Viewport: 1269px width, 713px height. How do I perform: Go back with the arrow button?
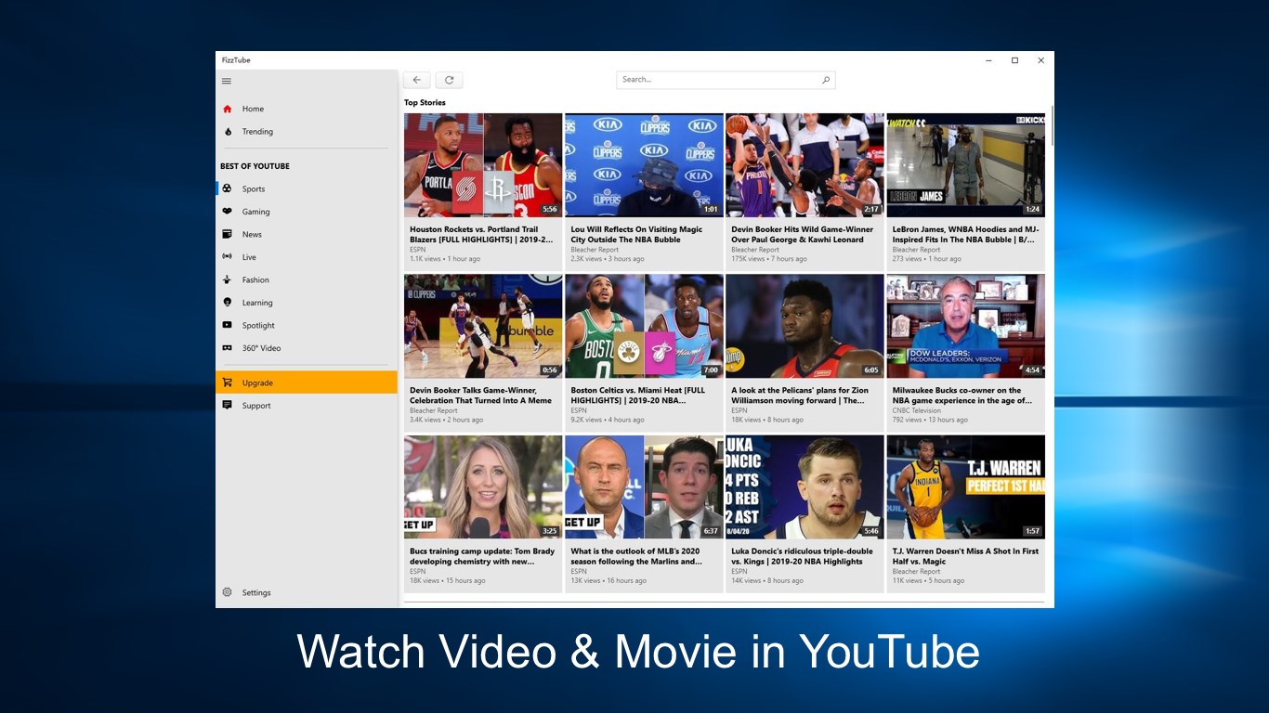pos(417,80)
